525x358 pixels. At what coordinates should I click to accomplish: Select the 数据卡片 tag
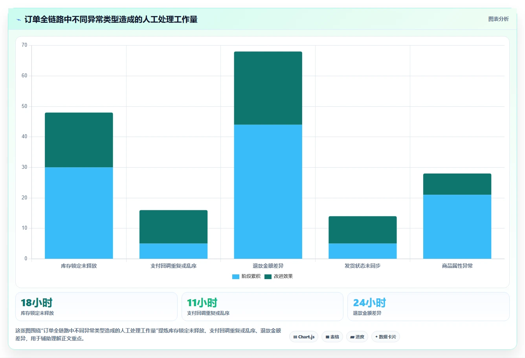(385, 337)
